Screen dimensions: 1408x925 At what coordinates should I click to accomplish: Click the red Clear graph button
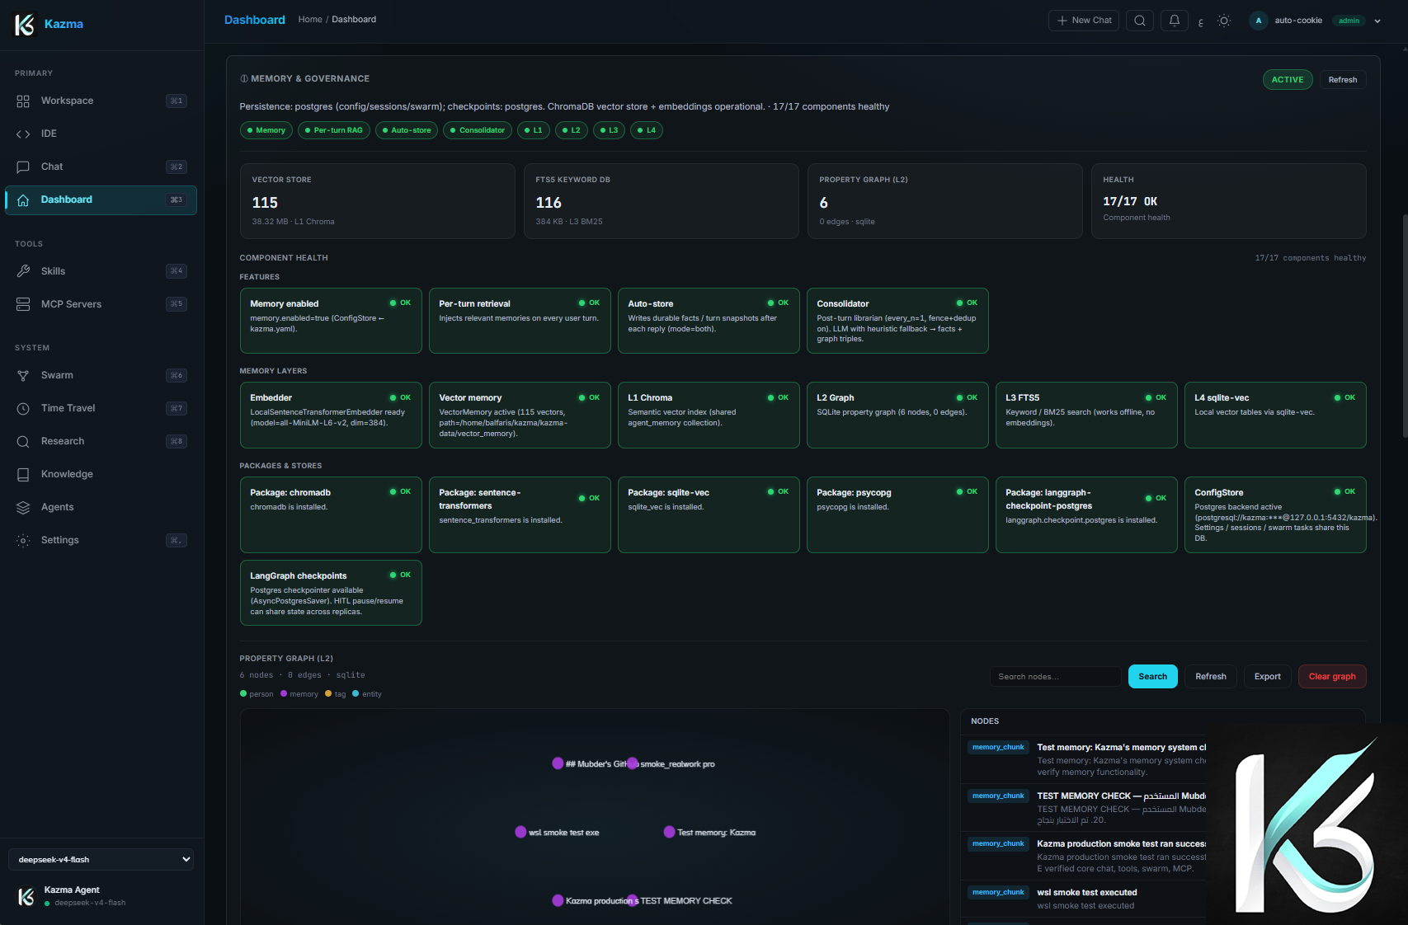[1332, 677]
